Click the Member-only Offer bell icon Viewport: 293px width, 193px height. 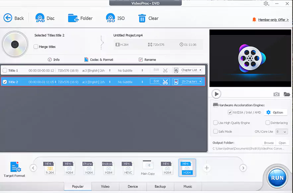tap(254, 20)
